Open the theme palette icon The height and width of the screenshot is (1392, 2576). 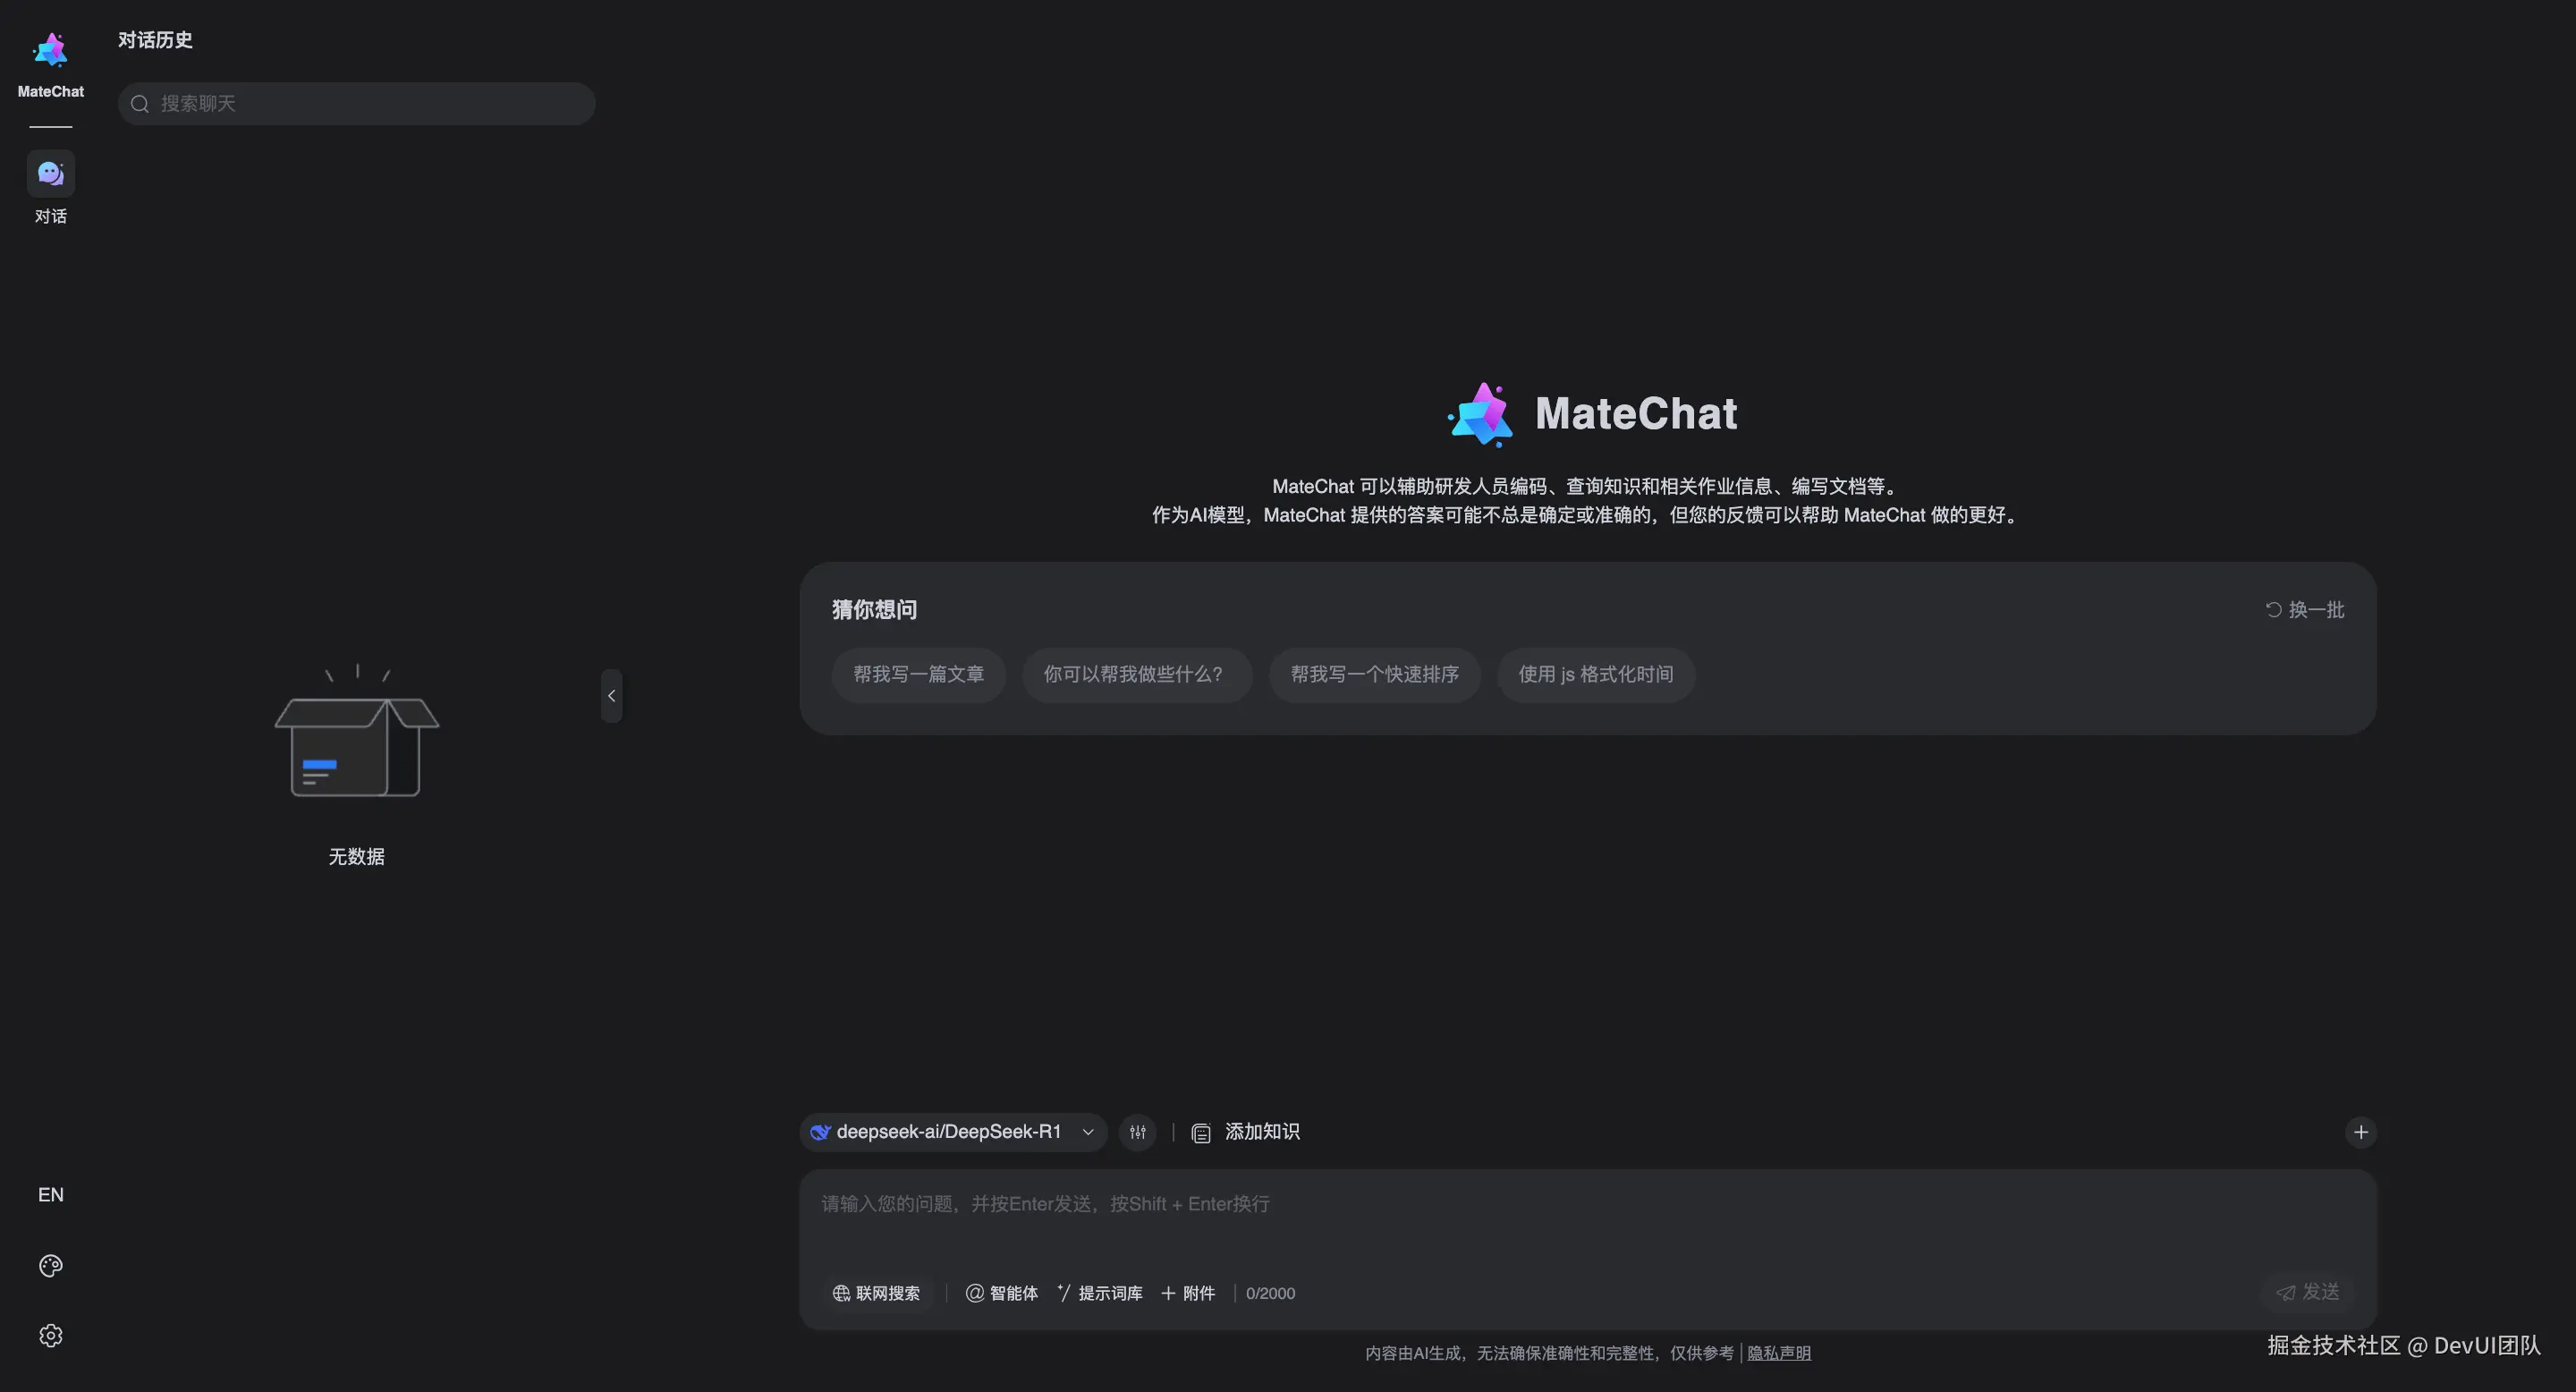(50, 1265)
